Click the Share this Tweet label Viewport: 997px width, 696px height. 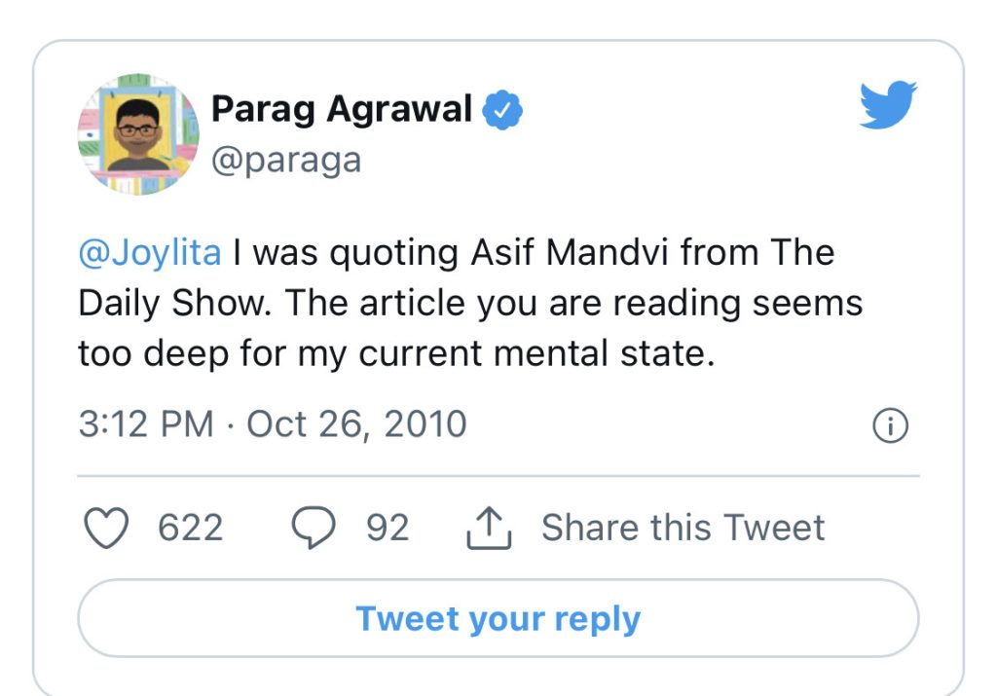[x=683, y=528]
